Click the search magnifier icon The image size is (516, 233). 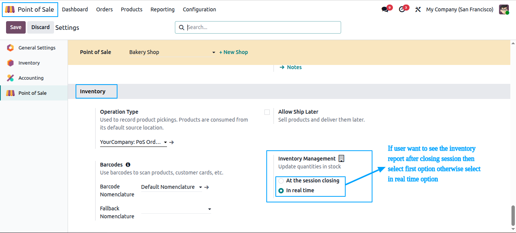pos(181,27)
